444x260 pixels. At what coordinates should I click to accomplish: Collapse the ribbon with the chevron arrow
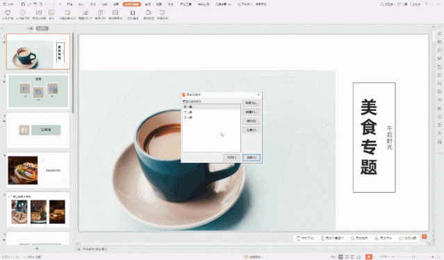coord(438,4)
